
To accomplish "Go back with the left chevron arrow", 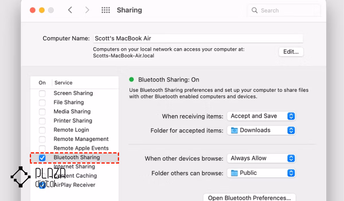I will point(70,10).
